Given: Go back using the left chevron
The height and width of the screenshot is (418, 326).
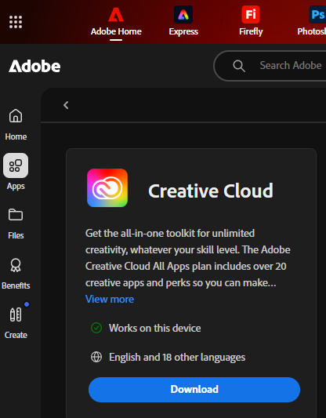Looking at the screenshot, I should [66, 105].
